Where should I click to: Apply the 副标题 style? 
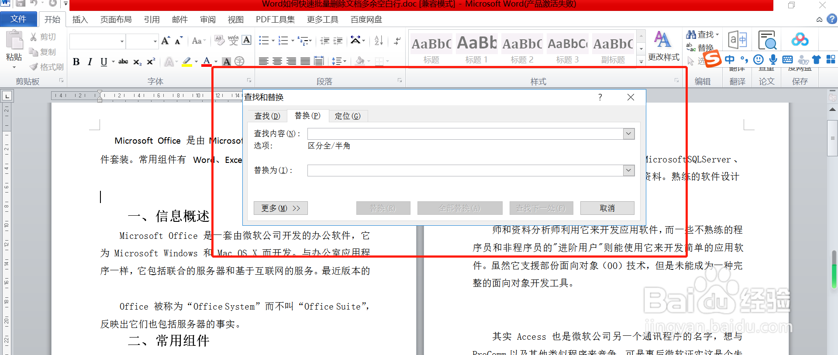point(613,48)
